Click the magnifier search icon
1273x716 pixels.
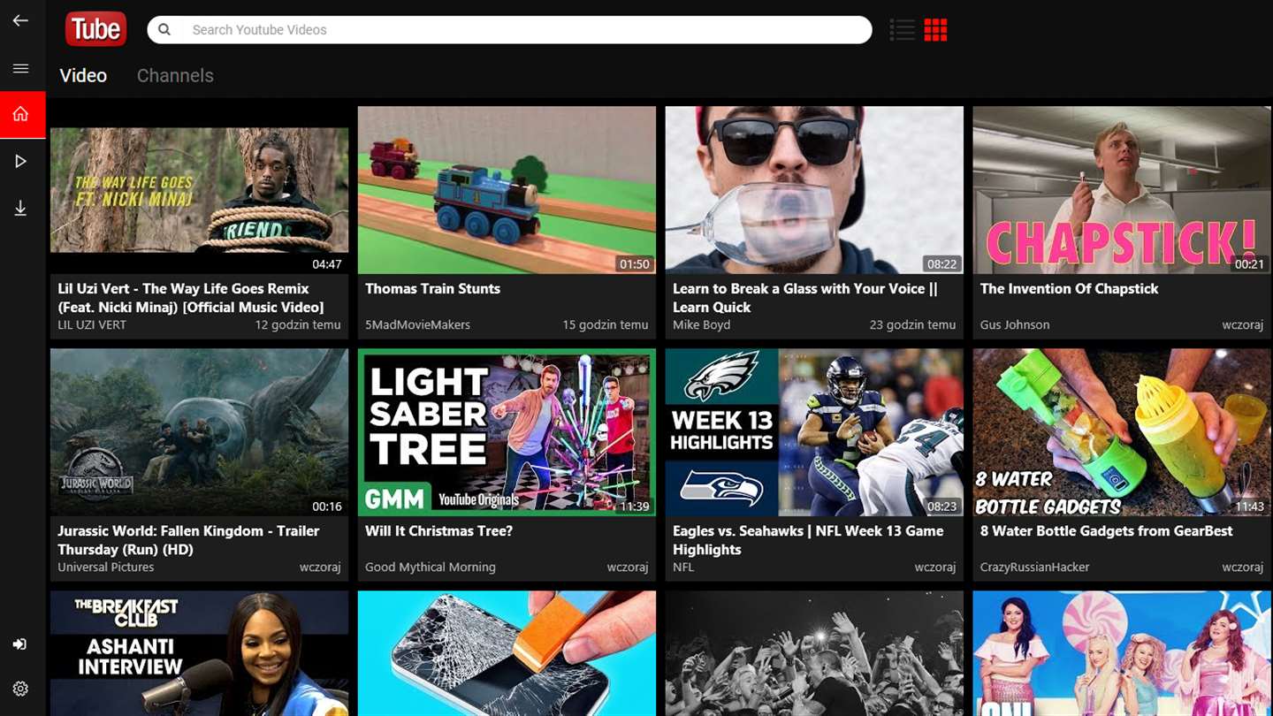click(164, 29)
